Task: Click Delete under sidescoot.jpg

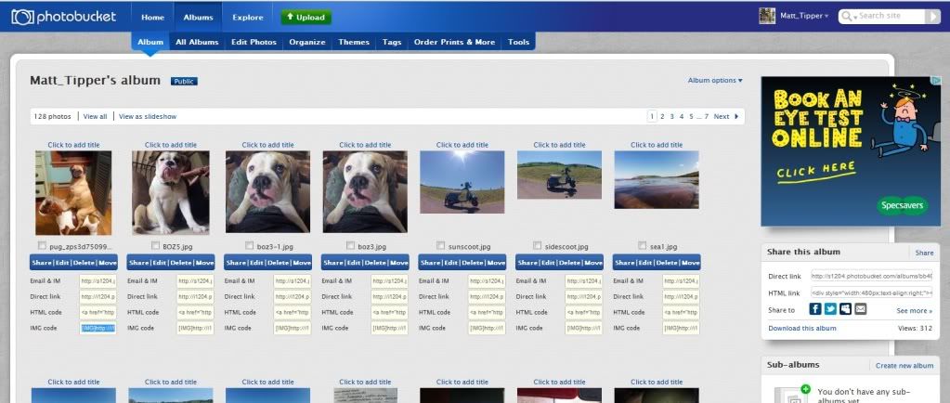Action: (x=569, y=263)
